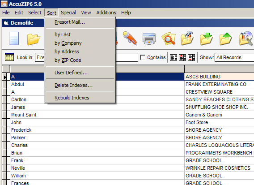The width and height of the screenshot is (254, 185).
Task: Open the Show All Records dropdown
Action: 234,57
